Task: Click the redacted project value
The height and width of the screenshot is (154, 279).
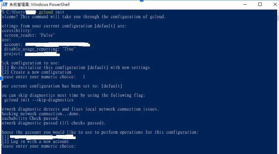Action: pyautogui.click(x=42, y=54)
